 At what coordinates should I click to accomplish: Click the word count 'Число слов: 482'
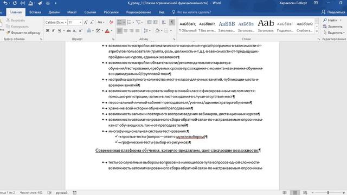coord(31,193)
